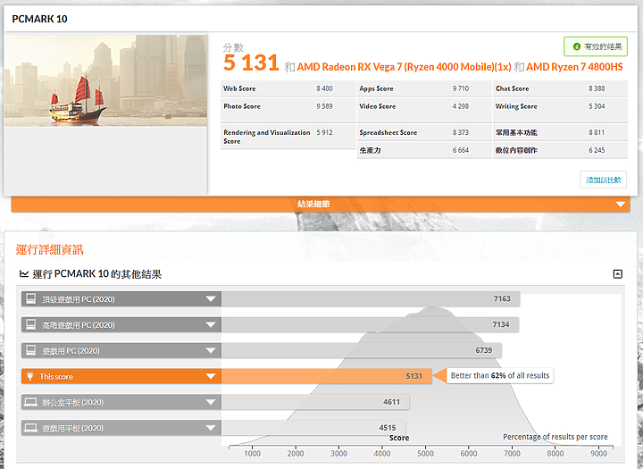Viewport: 643px width, 469px height.
Task: Expand the 遊戲用 PC (2020) dropdown arrow
Action: tap(211, 351)
